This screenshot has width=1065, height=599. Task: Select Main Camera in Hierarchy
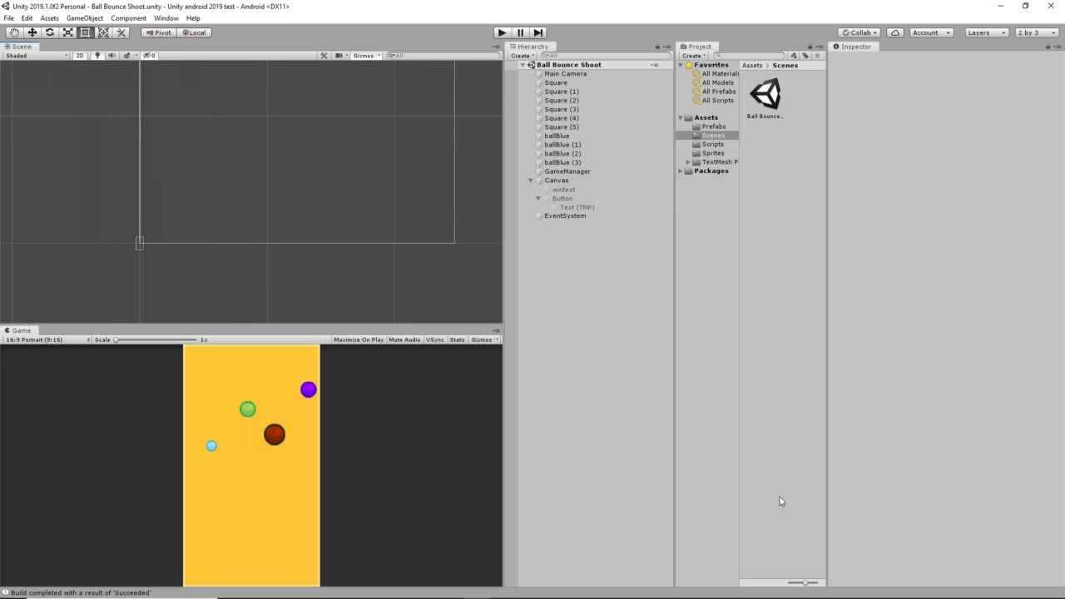pyautogui.click(x=565, y=74)
